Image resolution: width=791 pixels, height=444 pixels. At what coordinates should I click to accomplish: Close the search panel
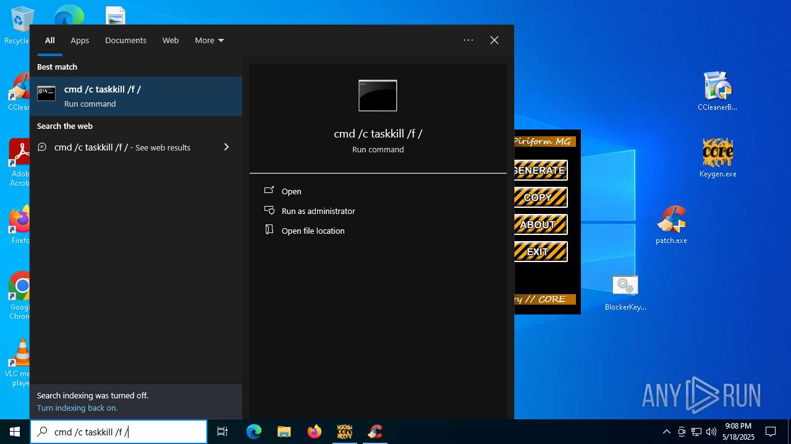click(x=494, y=40)
